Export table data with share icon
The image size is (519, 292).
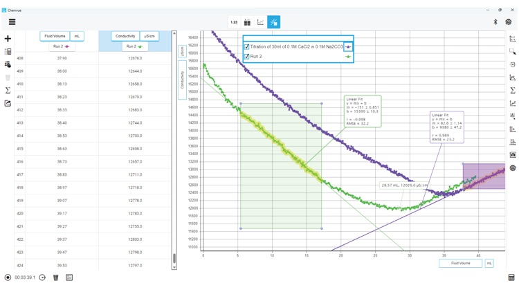point(8,103)
